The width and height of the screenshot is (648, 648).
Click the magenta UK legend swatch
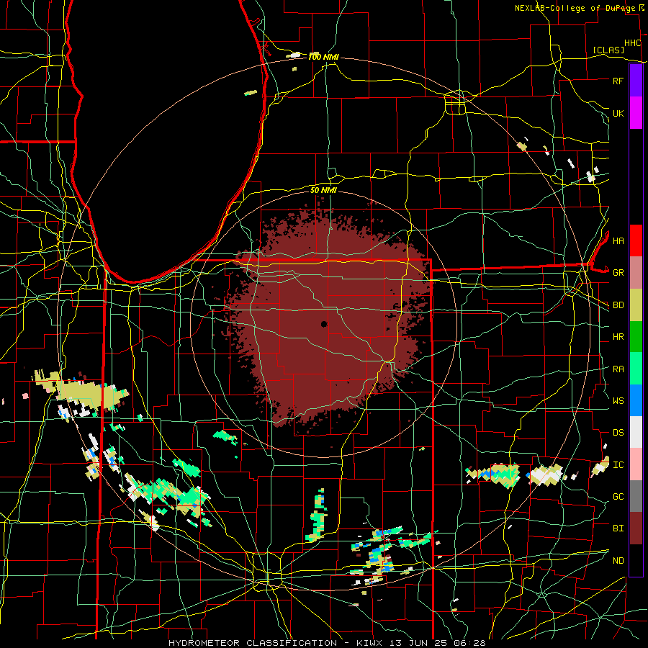click(636, 113)
